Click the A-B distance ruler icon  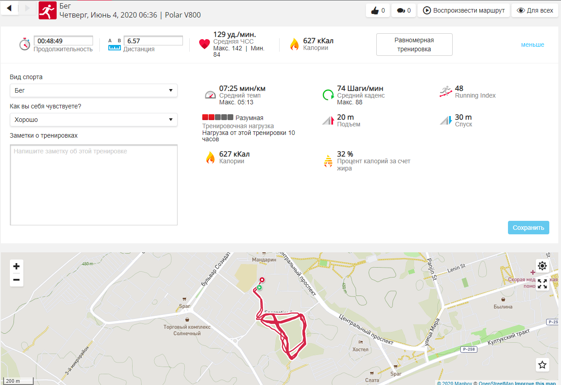click(x=115, y=44)
